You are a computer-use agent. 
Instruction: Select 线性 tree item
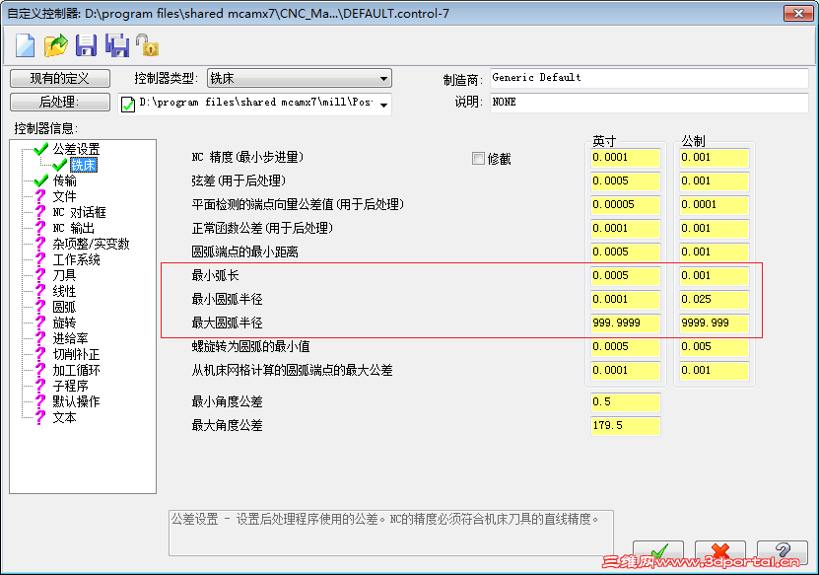click(x=64, y=291)
